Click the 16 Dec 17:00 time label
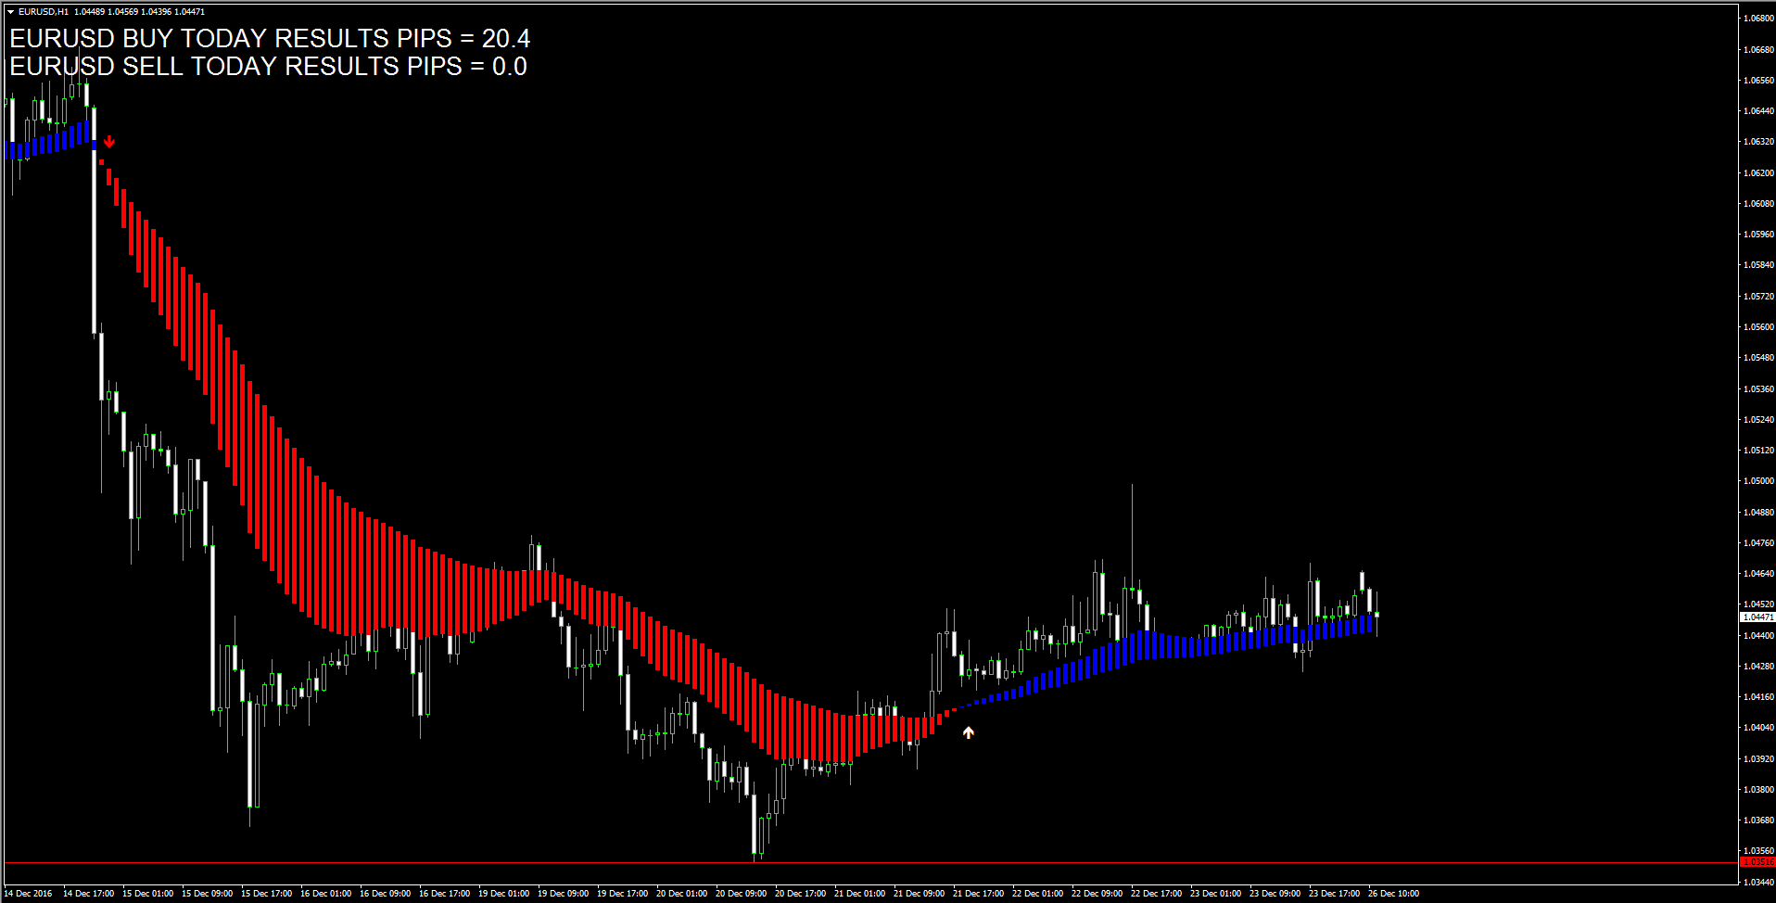Image resolution: width=1776 pixels, height=903 pixels. coord(444,894)
